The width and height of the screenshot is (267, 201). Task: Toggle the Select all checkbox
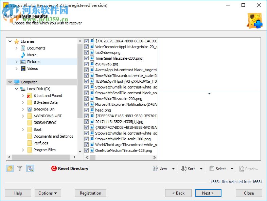tap(212, 169)
